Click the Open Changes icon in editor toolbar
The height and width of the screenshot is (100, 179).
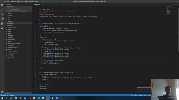click(171, 4)
